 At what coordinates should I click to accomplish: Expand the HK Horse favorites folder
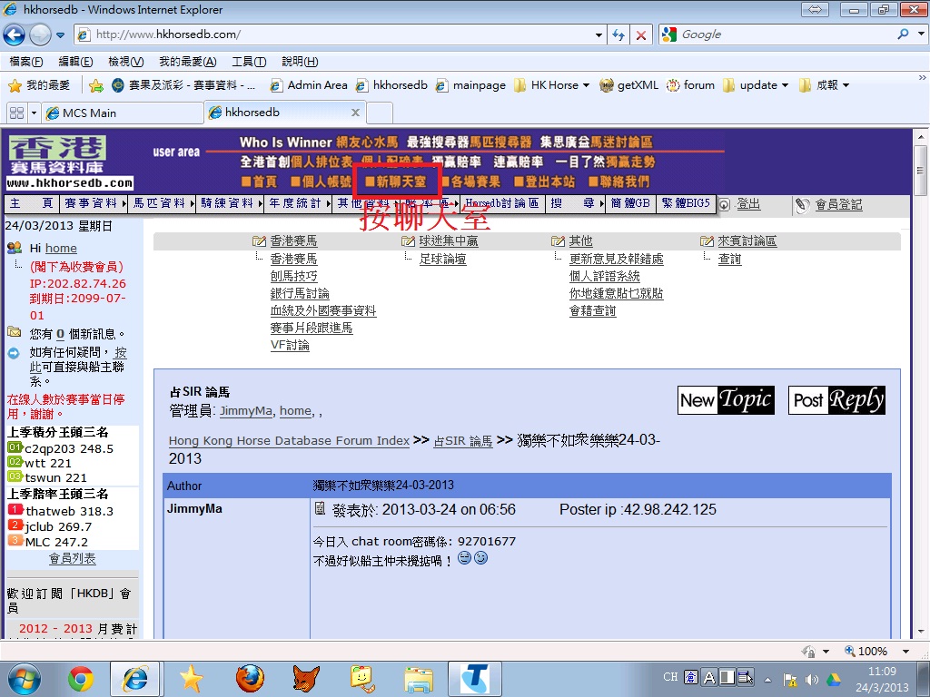552,85
